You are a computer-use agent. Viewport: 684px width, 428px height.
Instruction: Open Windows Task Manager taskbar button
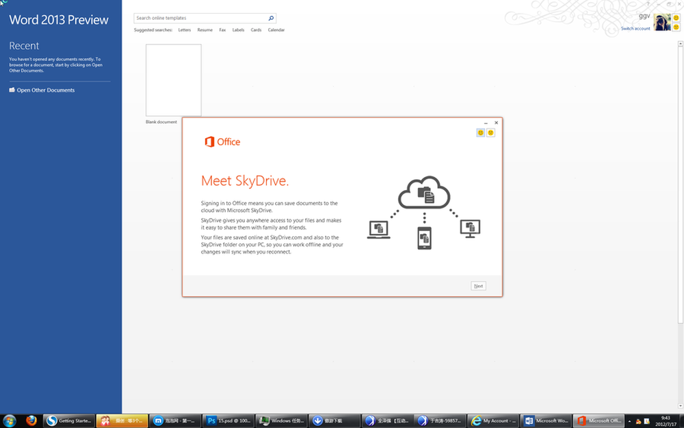[x=281, y=420]
